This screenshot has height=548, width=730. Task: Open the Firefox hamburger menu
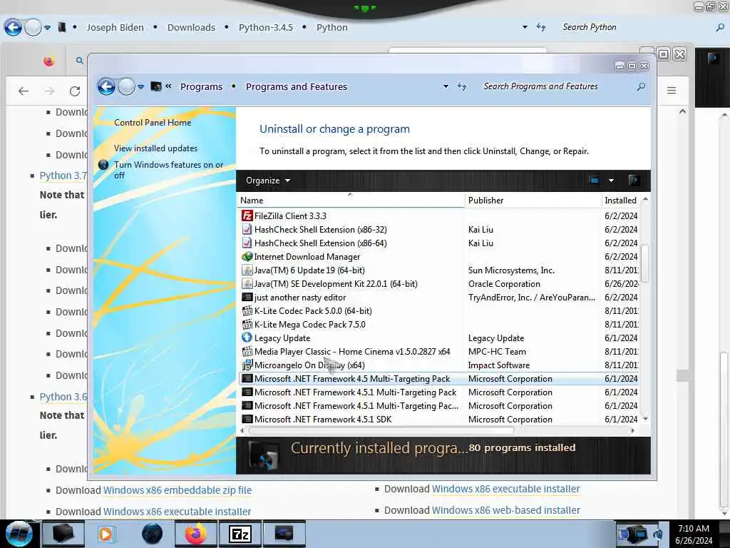pos(672,91)
